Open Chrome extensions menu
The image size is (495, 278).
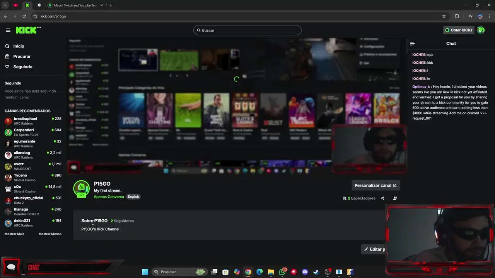[x=457, y=16]
